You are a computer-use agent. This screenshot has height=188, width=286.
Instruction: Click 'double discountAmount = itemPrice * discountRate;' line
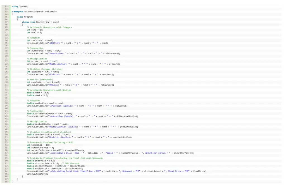(x=56, y=166)
